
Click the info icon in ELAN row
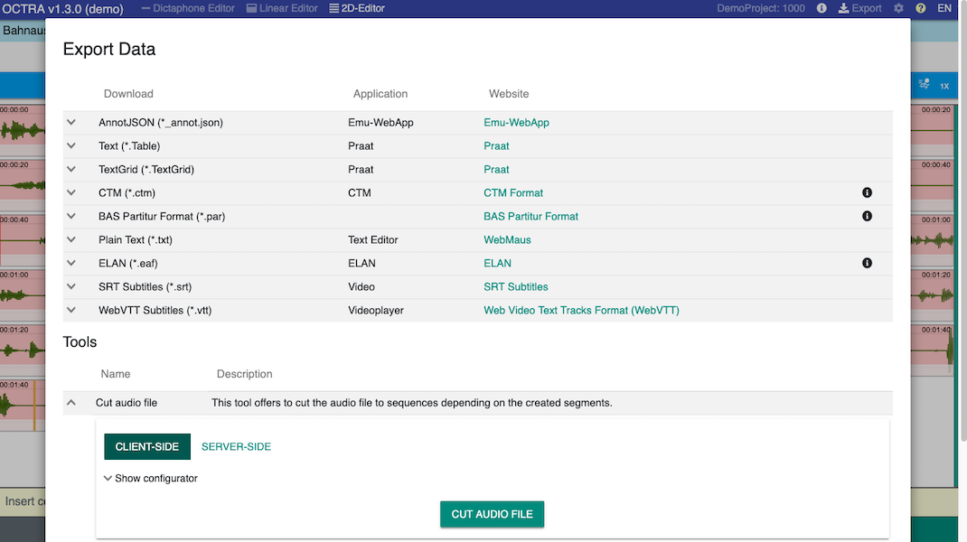point(867,263)
